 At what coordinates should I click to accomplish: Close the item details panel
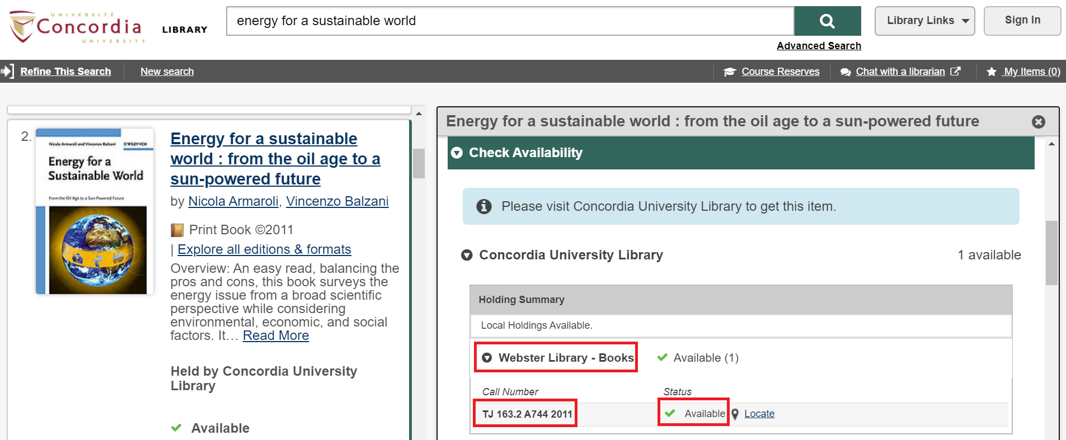pos(1039,122)
